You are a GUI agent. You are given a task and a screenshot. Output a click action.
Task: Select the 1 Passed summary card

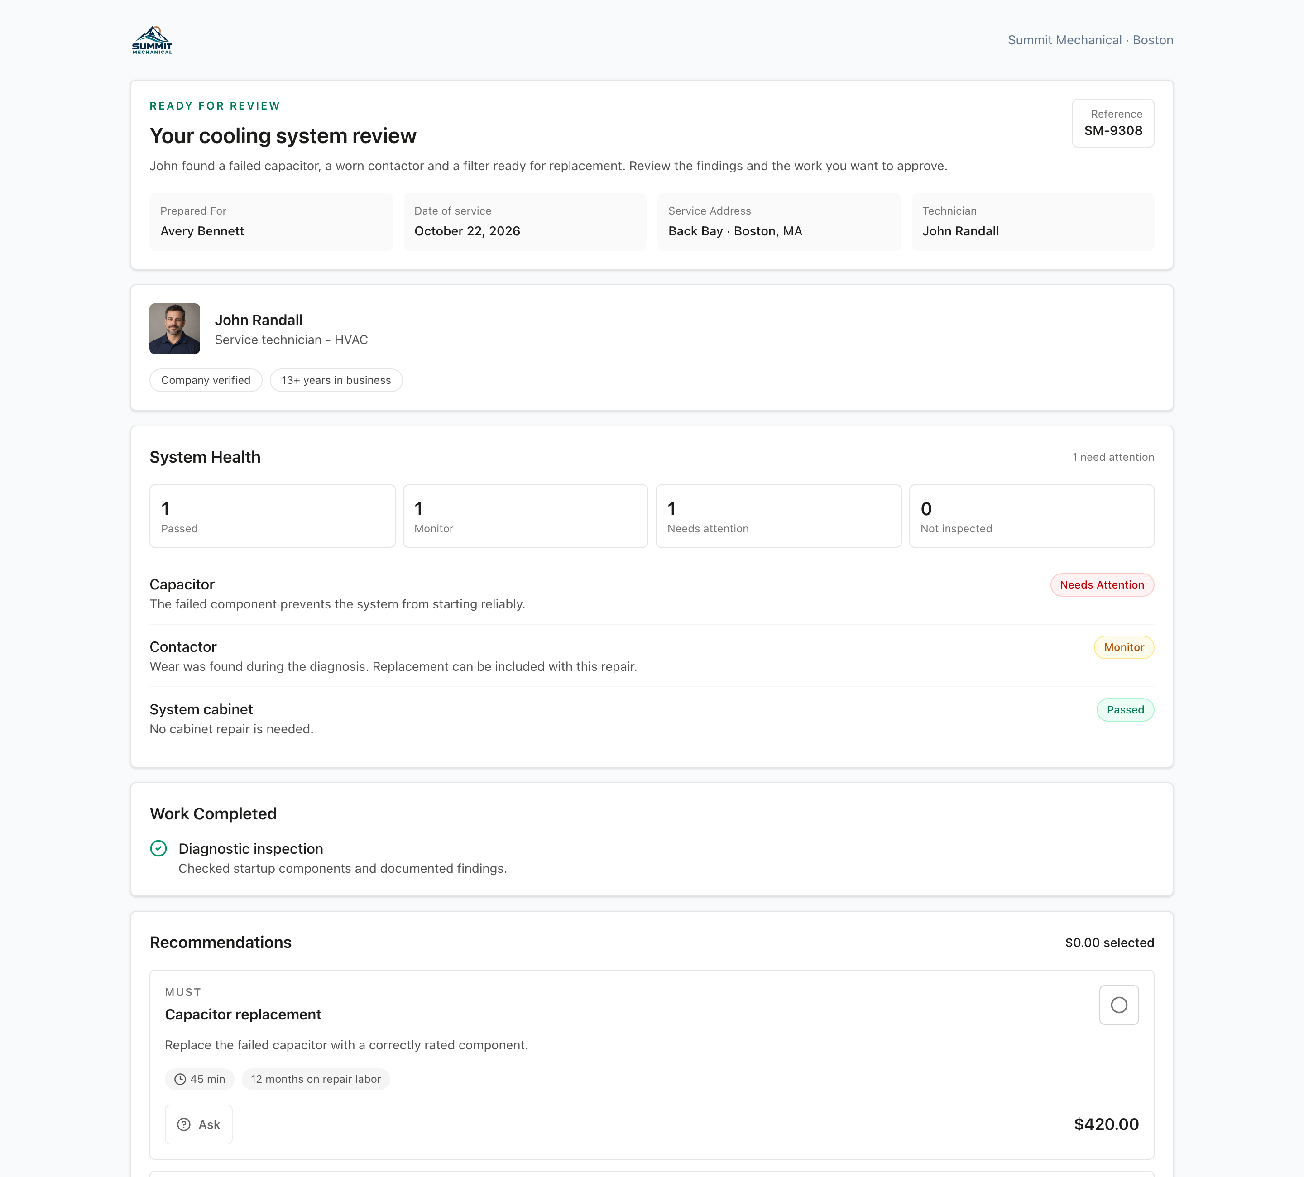pyautogui.click(x=272, y=516)
